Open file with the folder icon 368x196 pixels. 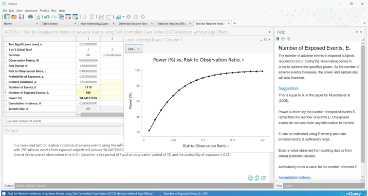14,16
